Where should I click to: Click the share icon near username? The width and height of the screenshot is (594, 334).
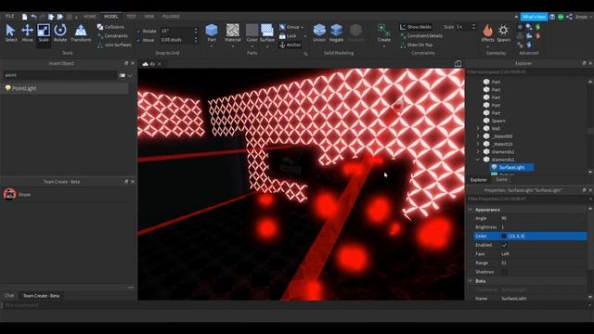click(x=569, y=17)
